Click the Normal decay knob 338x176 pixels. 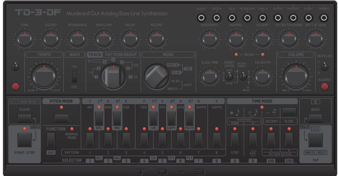click(x=236, y=40)
